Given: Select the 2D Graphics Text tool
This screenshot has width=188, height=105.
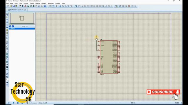Looking at the screenshot, I should (7, 64).
